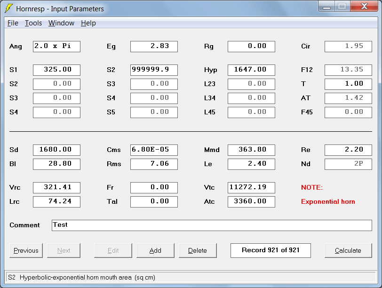Viewport: 382px width, 288px height.
Task: Click the Cir value field 1.95
Action: coord(349,46)
